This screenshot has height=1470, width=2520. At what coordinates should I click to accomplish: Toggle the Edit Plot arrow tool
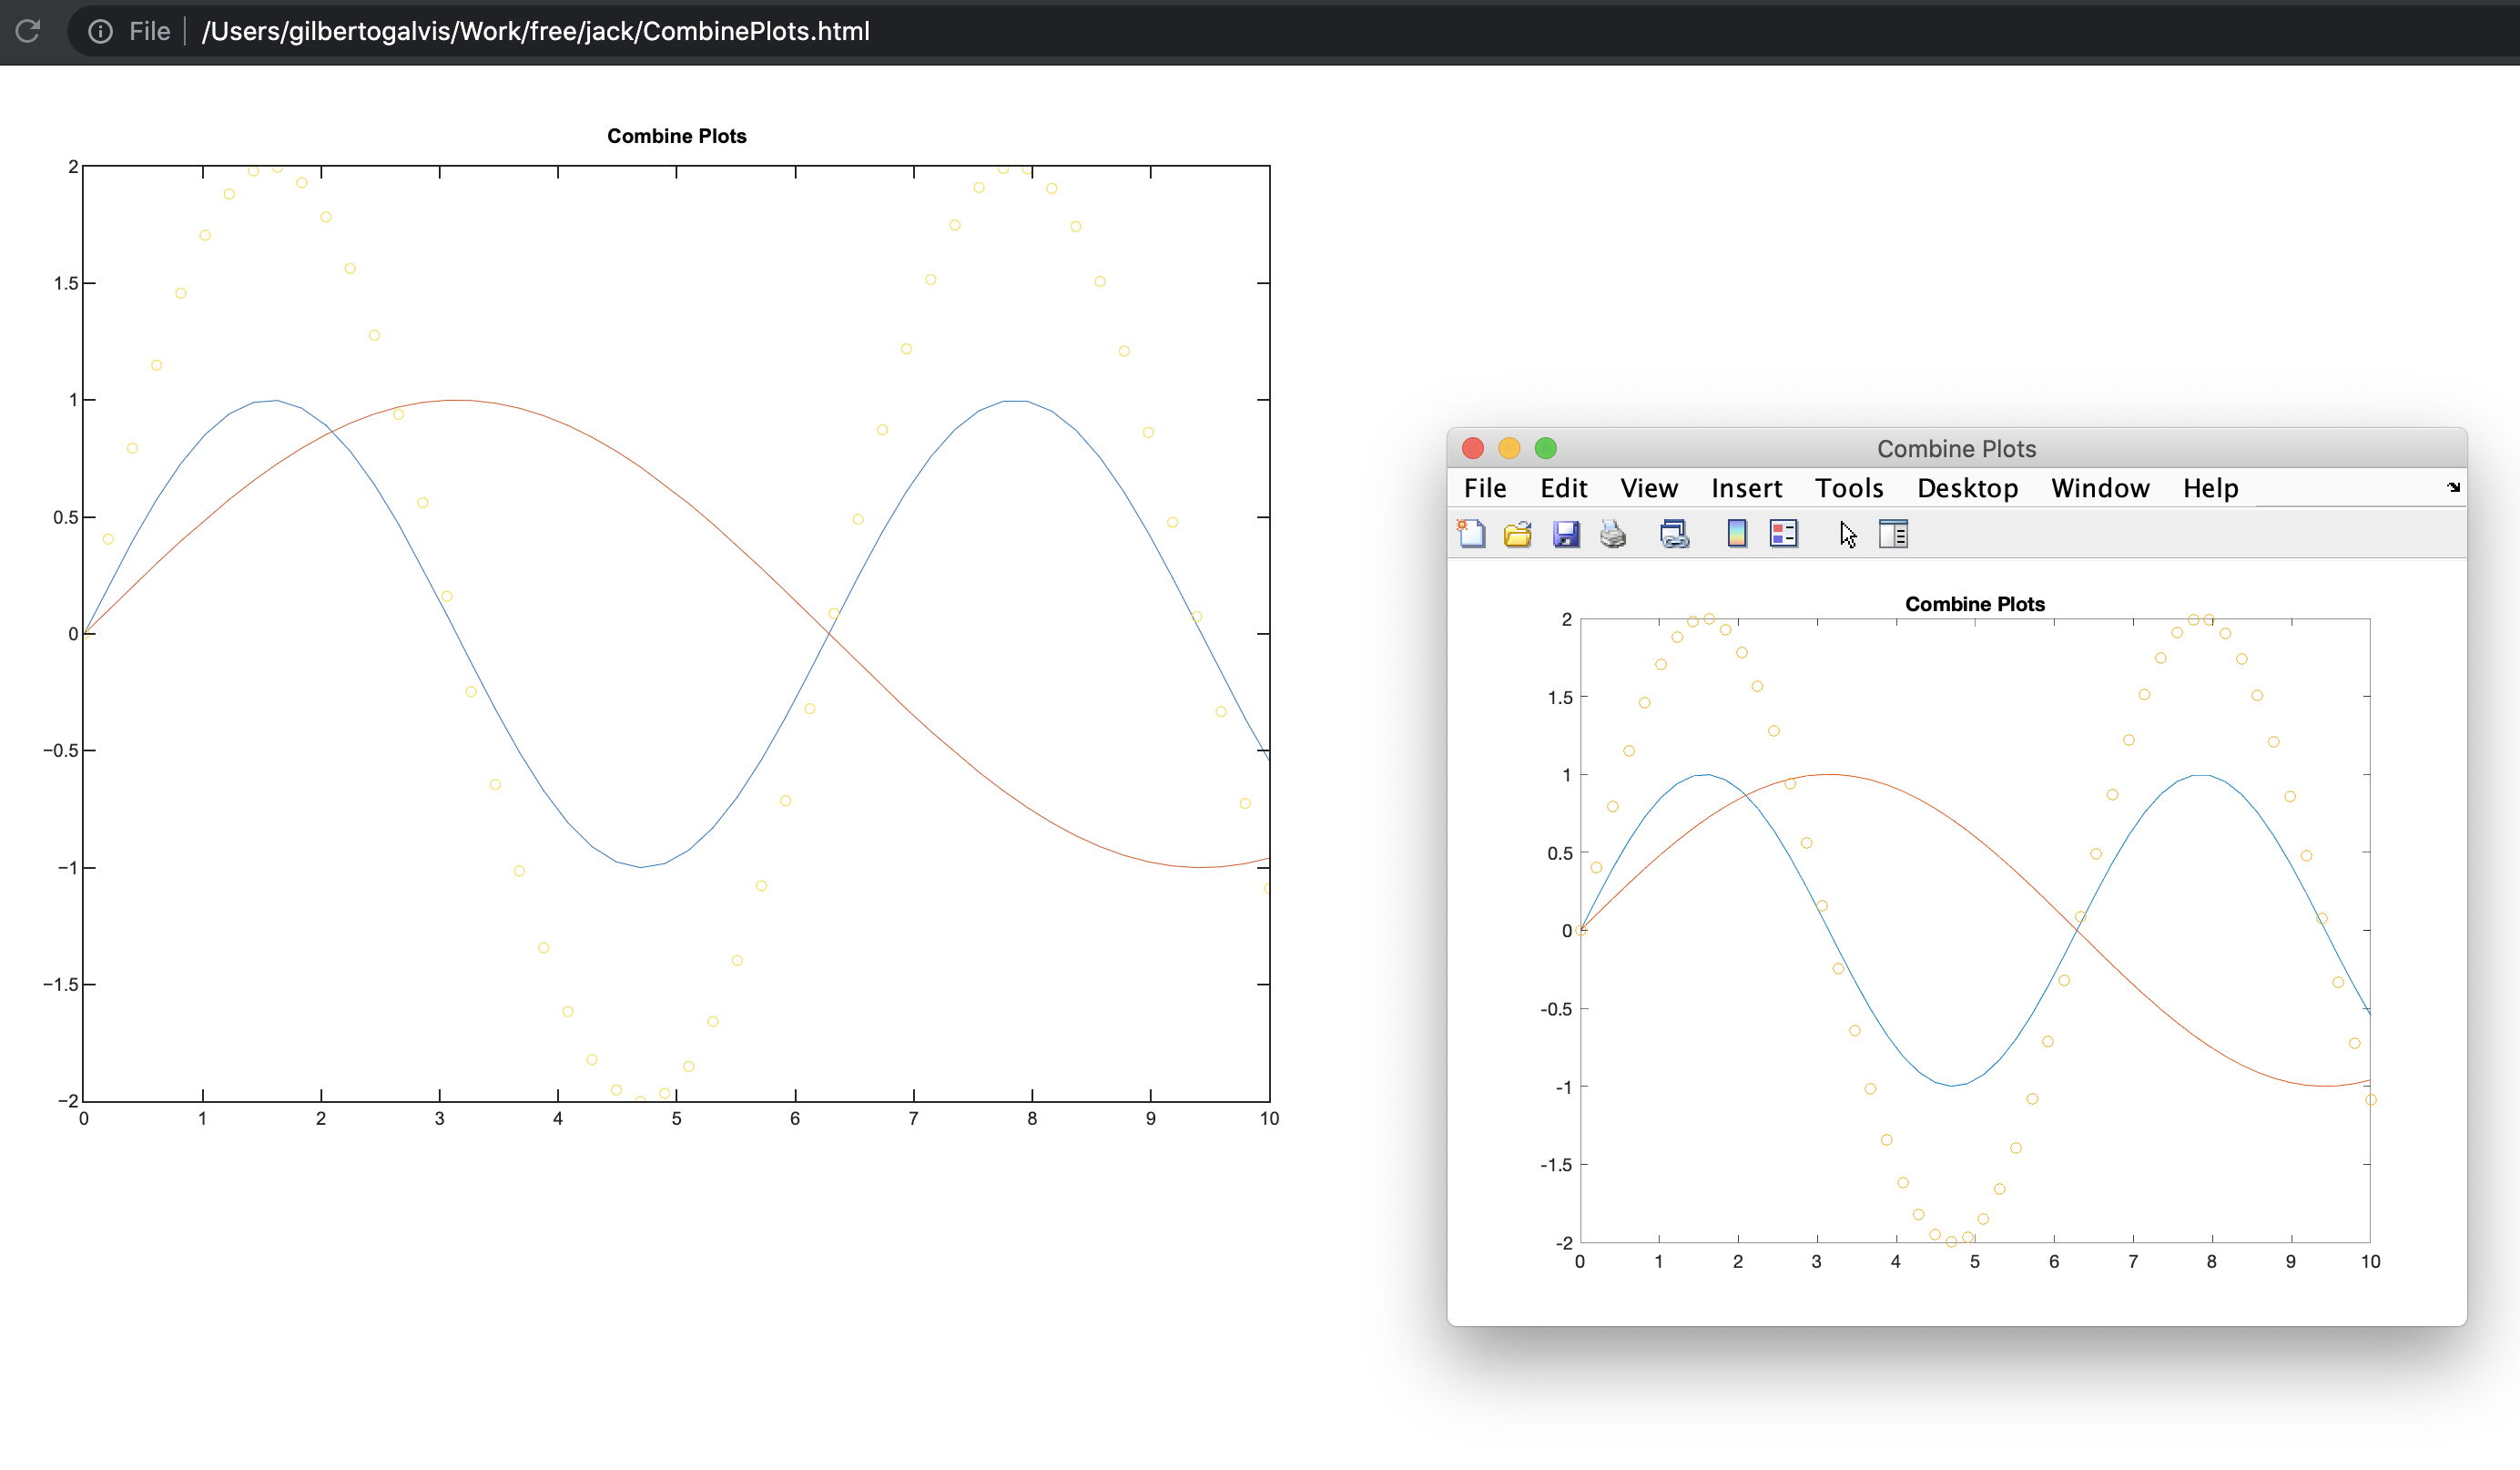click(1847, 535)
